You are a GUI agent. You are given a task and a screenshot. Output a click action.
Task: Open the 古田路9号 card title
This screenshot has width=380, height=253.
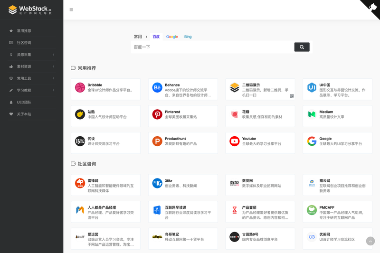click(250, 234)
